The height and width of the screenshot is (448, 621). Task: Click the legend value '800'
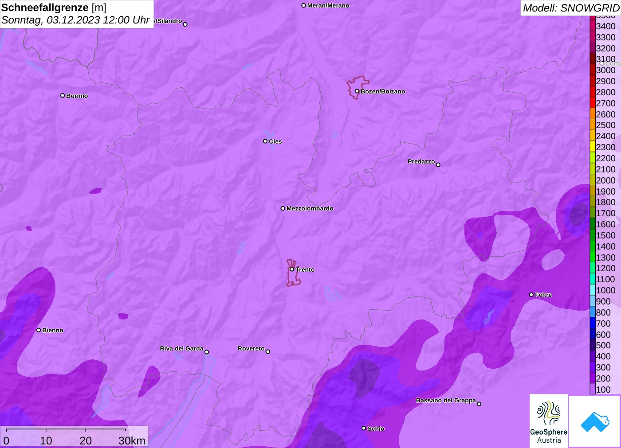(x=603, y=312)
